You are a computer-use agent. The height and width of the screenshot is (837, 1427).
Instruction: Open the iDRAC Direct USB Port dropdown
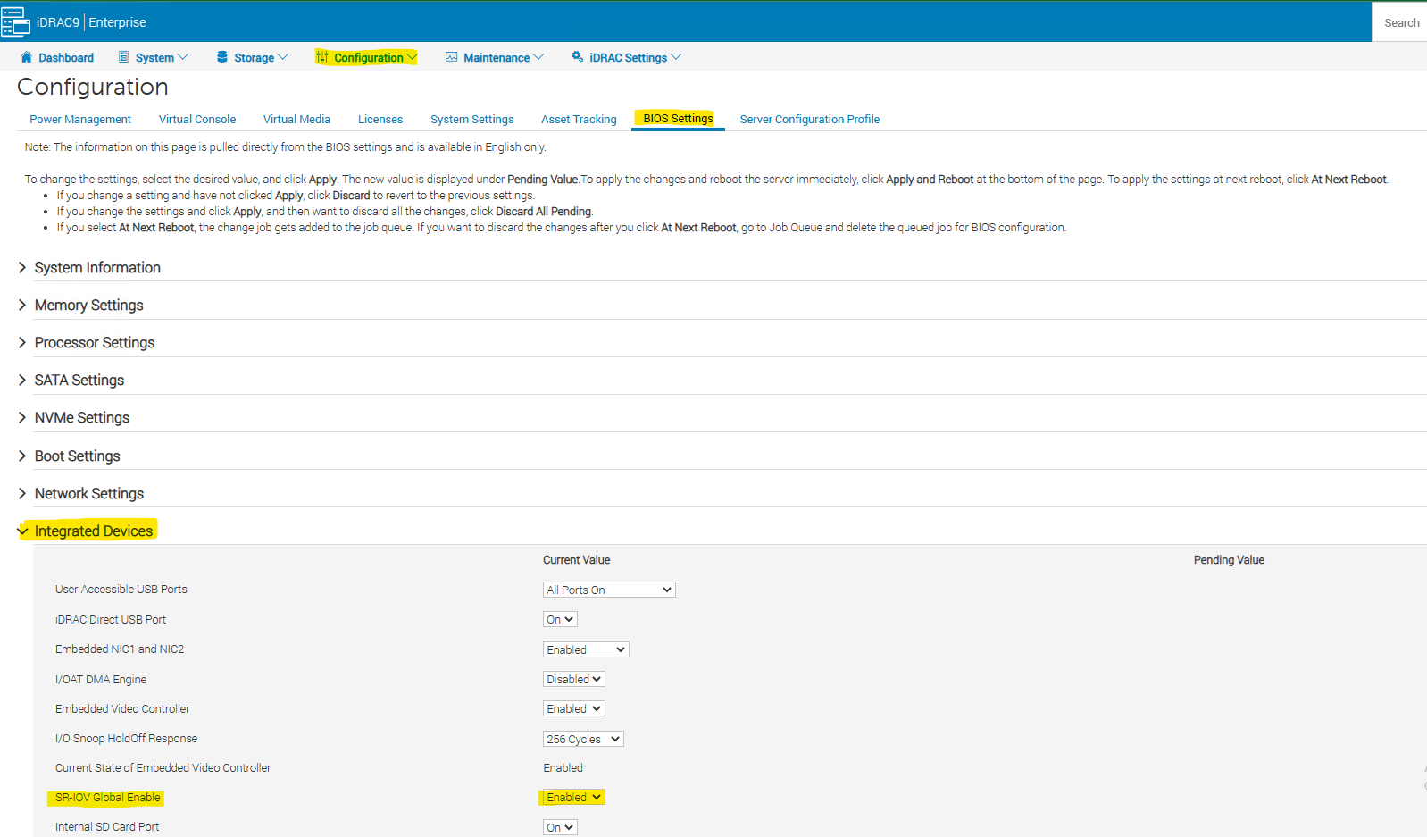pos(560,619)
